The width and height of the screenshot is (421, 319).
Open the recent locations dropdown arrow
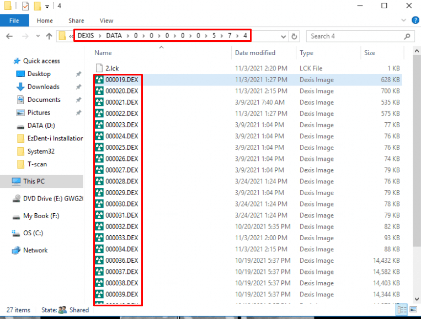click(x=38, y=36)
